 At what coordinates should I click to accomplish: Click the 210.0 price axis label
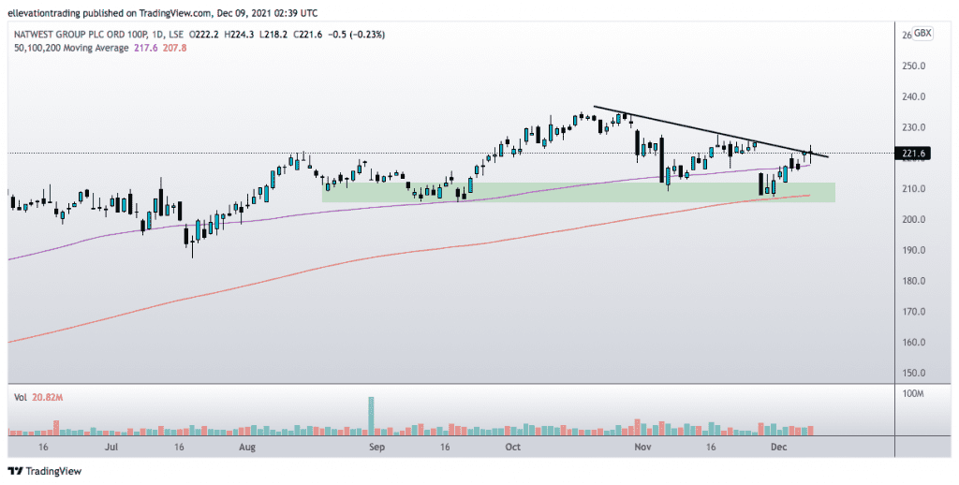pos(914,189)
